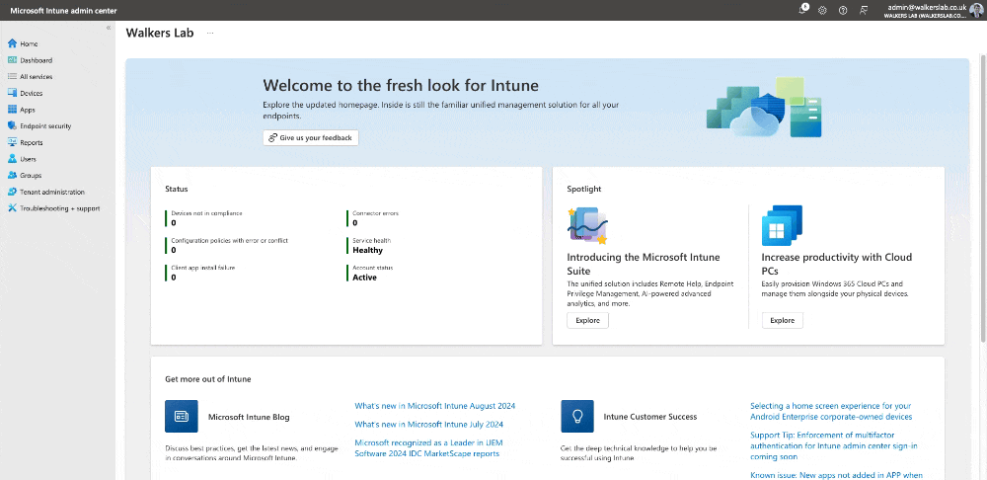Image resolution: width=987 pixels, height=480 pixels.
Task: Click Explore under Cloud PCs spotlight
Action: tap(782, 320)
